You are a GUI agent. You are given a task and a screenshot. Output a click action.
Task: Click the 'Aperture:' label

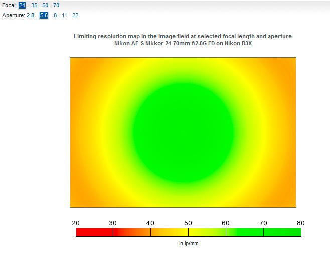13,15
